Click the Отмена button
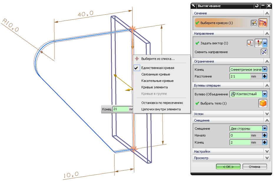The width and height of the screenshot is (275, 182). [254, 167]
